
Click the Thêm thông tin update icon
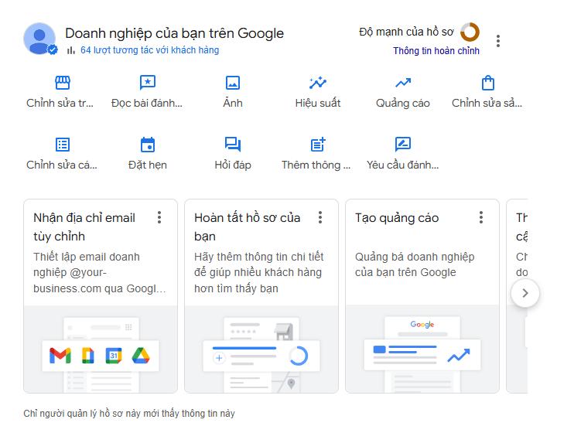[x=318, y=145]
